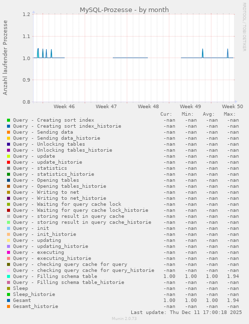Click the graph title MySQL-Prozesse - by month
The width and height of the screenshot is (249, 324).
pos(124,10)
